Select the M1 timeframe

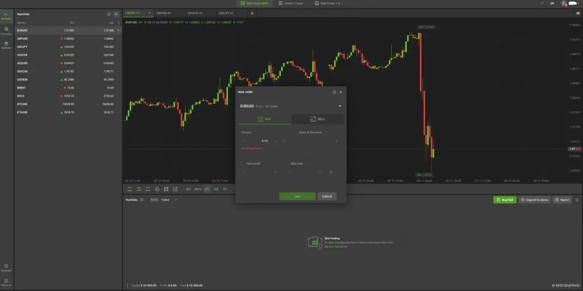coord(188,189)
